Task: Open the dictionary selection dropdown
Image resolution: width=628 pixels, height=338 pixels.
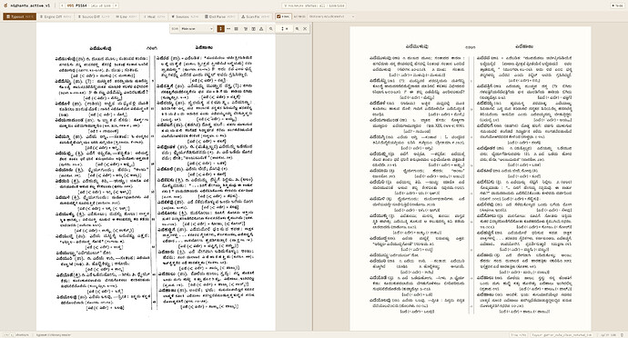Action: 331,16
